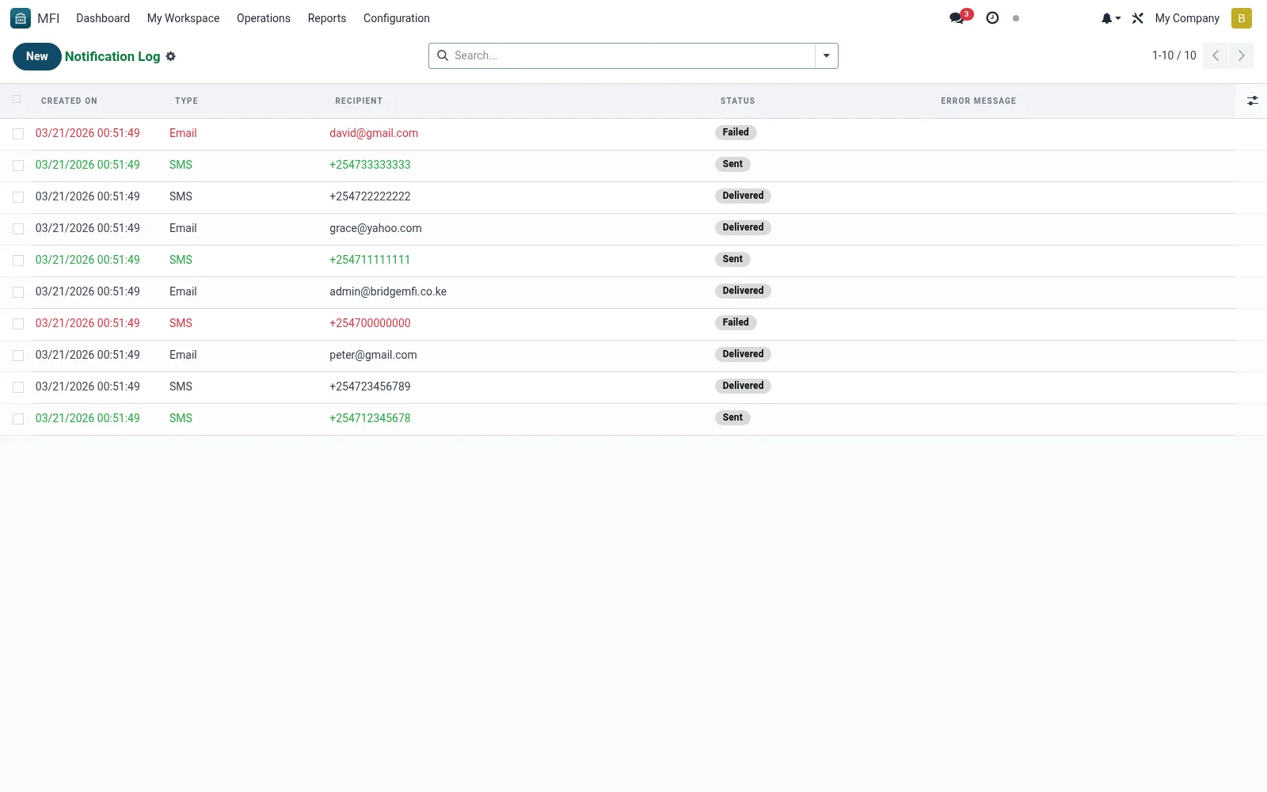Viewport: 1267px width, 792px height.
Task: Open the Operations menu
Action: tap(264, 18)
